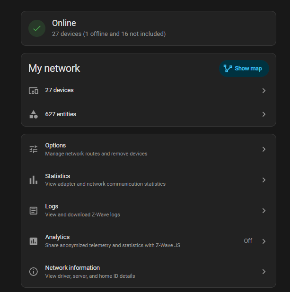Click the Logs document icon
Image resolution: width=290 pixels, height=292 pixels.
pyautogui.click(x=33, y=211)
